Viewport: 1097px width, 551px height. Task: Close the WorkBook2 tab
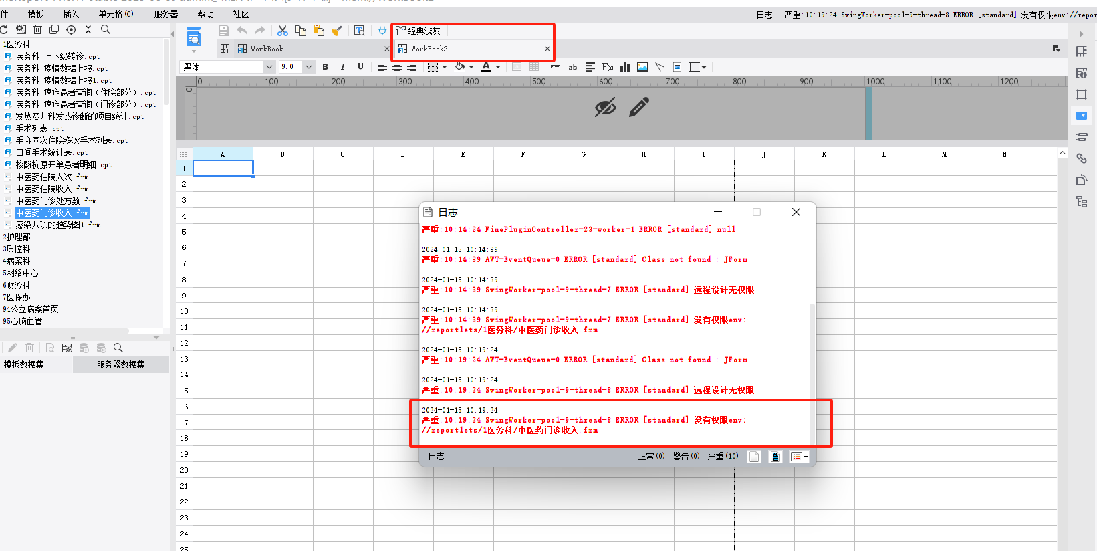pyautogui.click(x=547, y=49)
